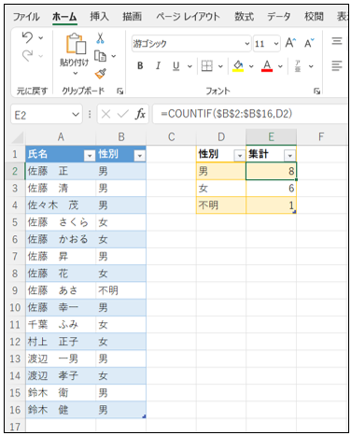Image resolution: width=351 pixels, height=435 pixels.
Task: Decrease font size with the smaller A
Action: (x=309, y=43)
